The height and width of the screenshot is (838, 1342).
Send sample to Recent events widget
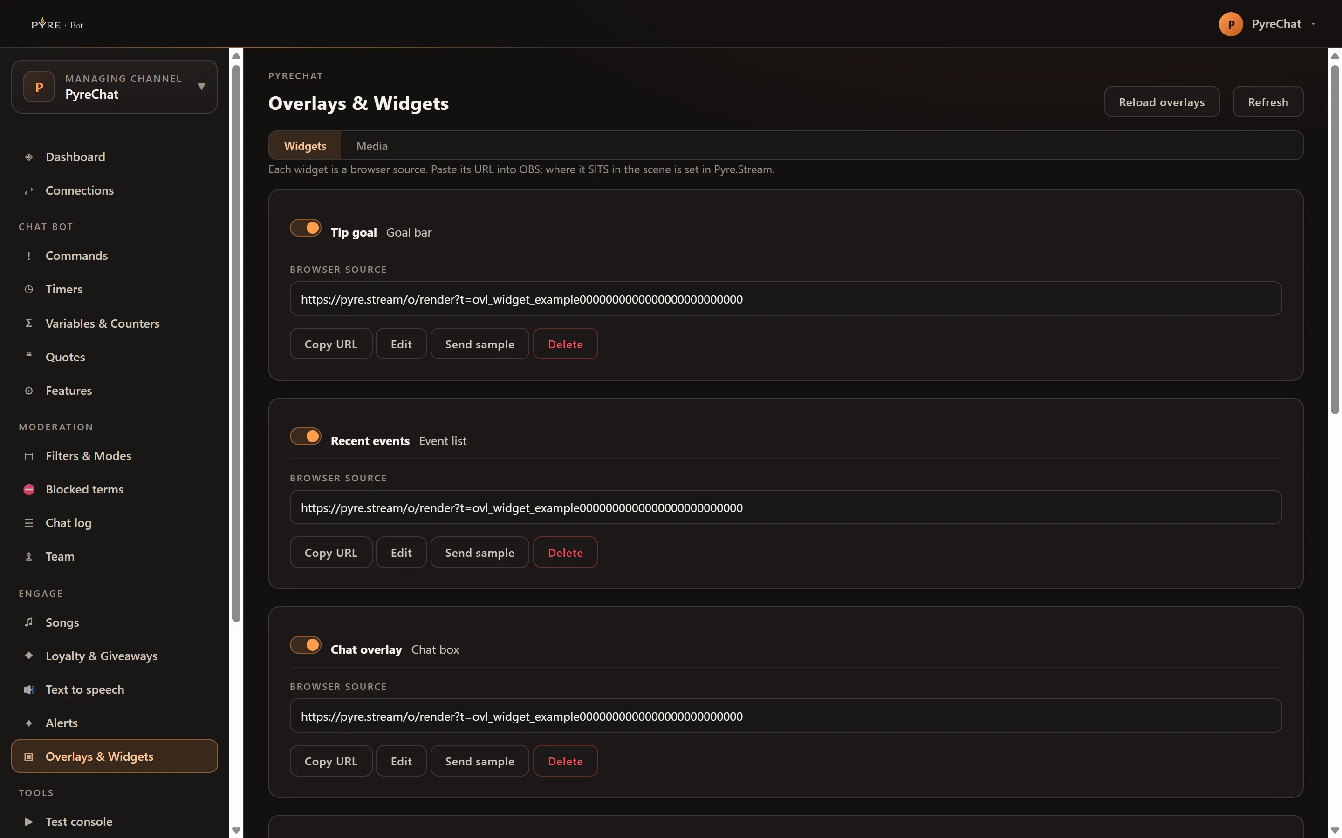pos(479,553)
